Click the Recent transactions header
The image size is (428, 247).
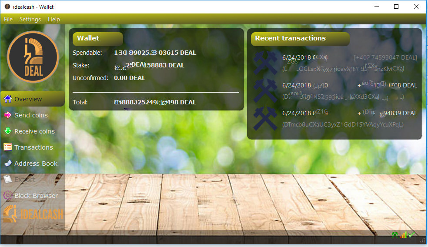300,39
